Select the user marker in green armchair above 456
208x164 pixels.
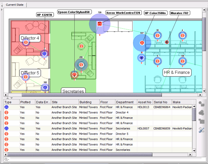coord(81,46)
